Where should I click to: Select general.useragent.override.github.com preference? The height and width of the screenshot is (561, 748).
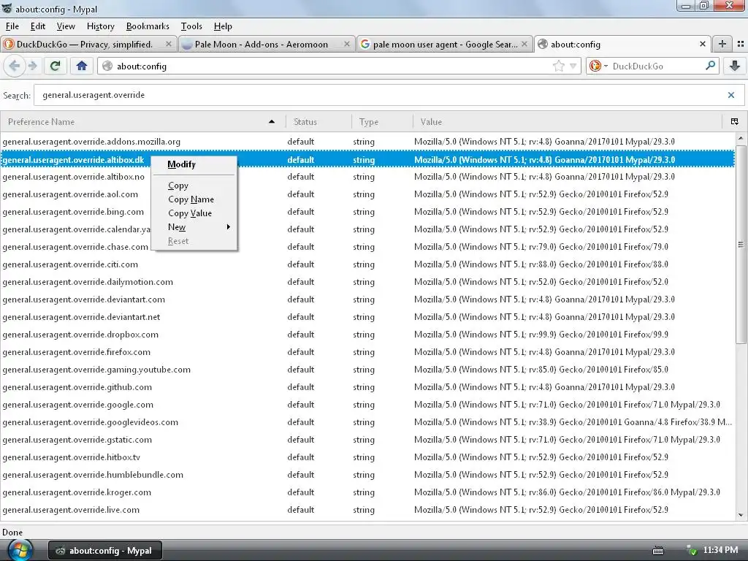367,387
